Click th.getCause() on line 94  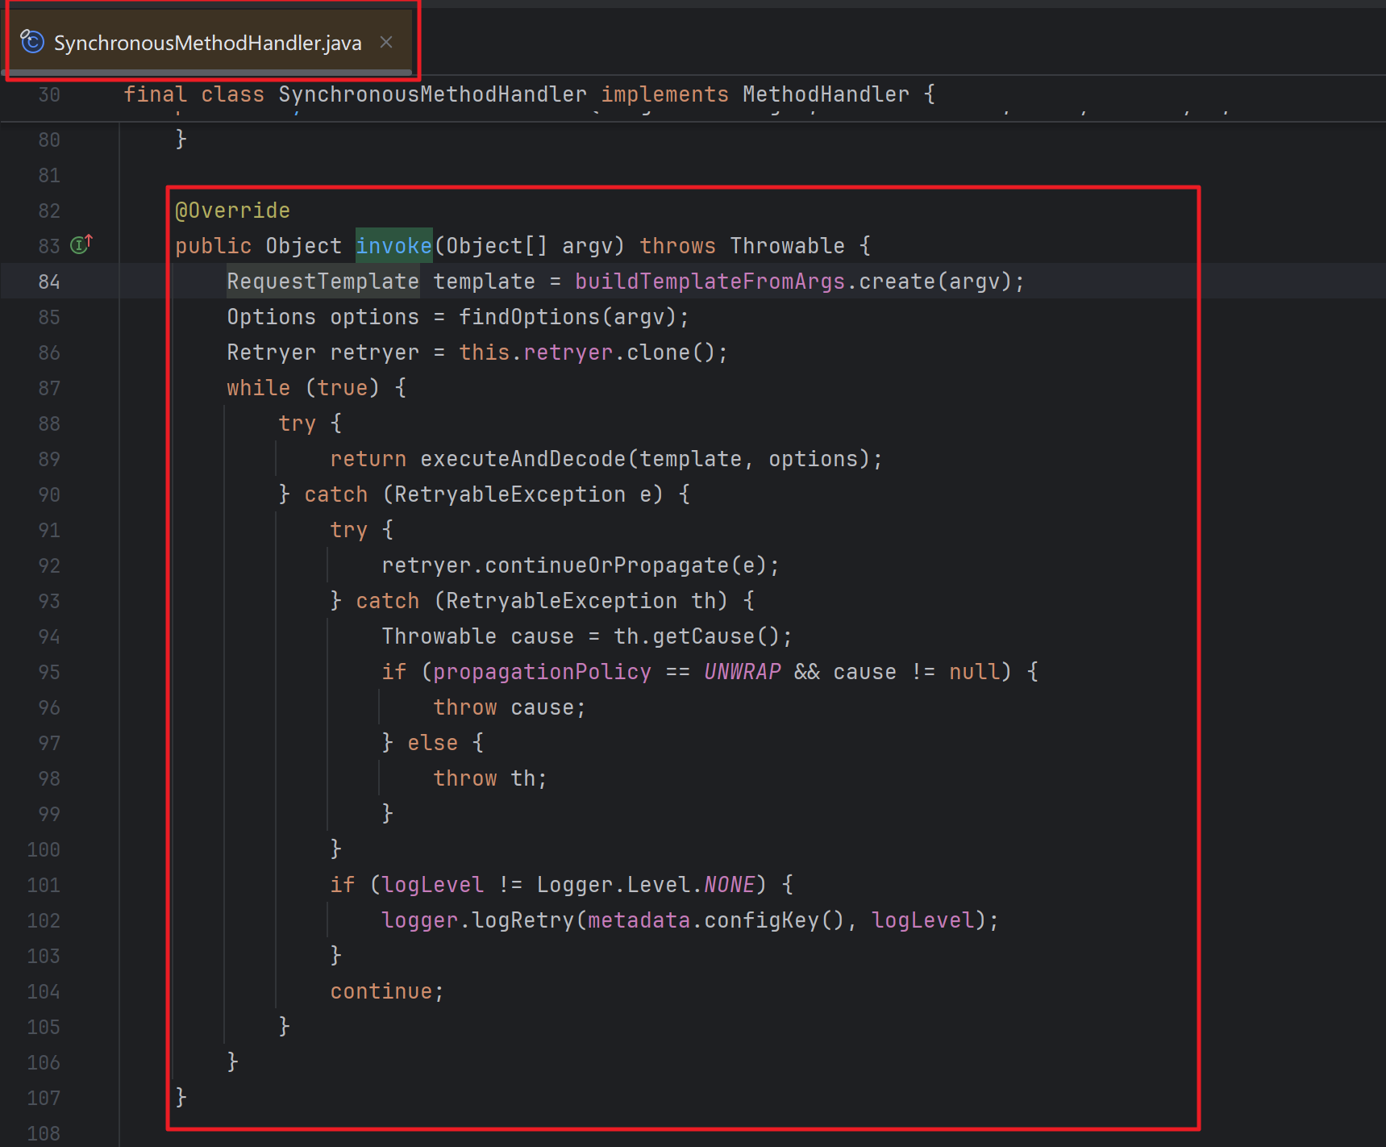(697, 636)
